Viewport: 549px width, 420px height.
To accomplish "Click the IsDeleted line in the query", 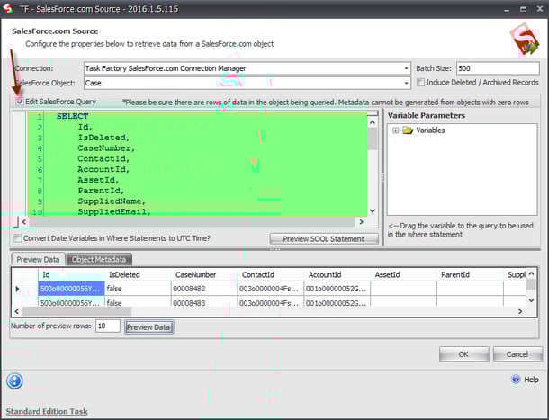I will click(103, 138).
